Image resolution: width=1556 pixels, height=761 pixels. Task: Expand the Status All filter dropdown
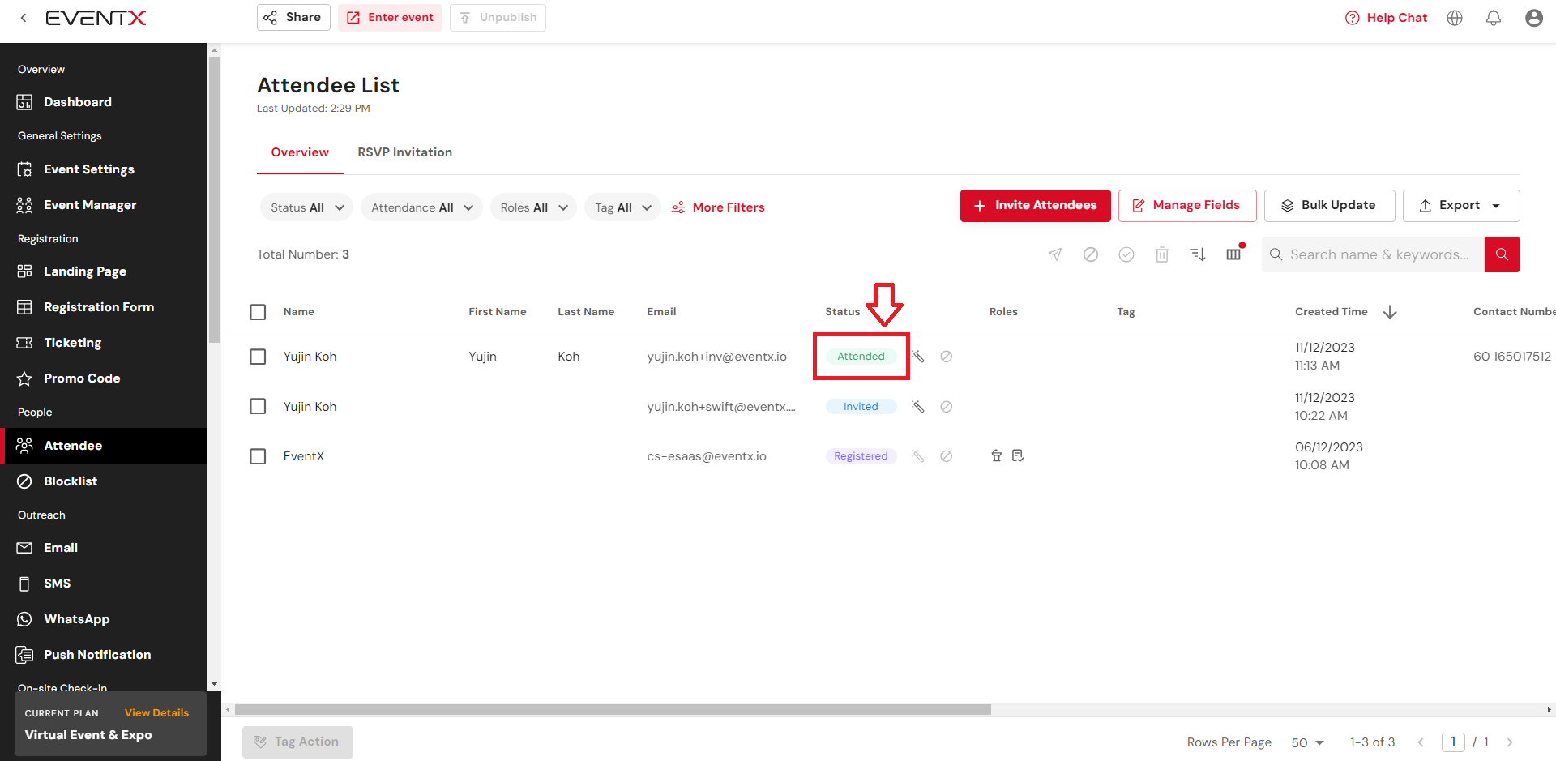pos(306,207)
